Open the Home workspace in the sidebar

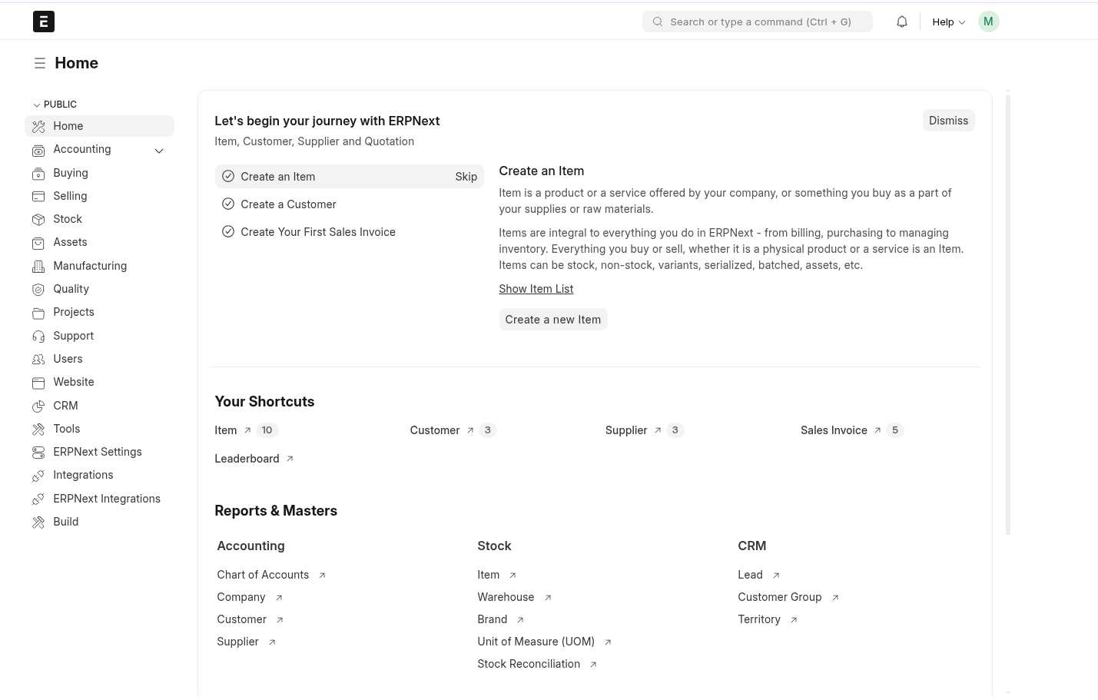tap(99, 126)
